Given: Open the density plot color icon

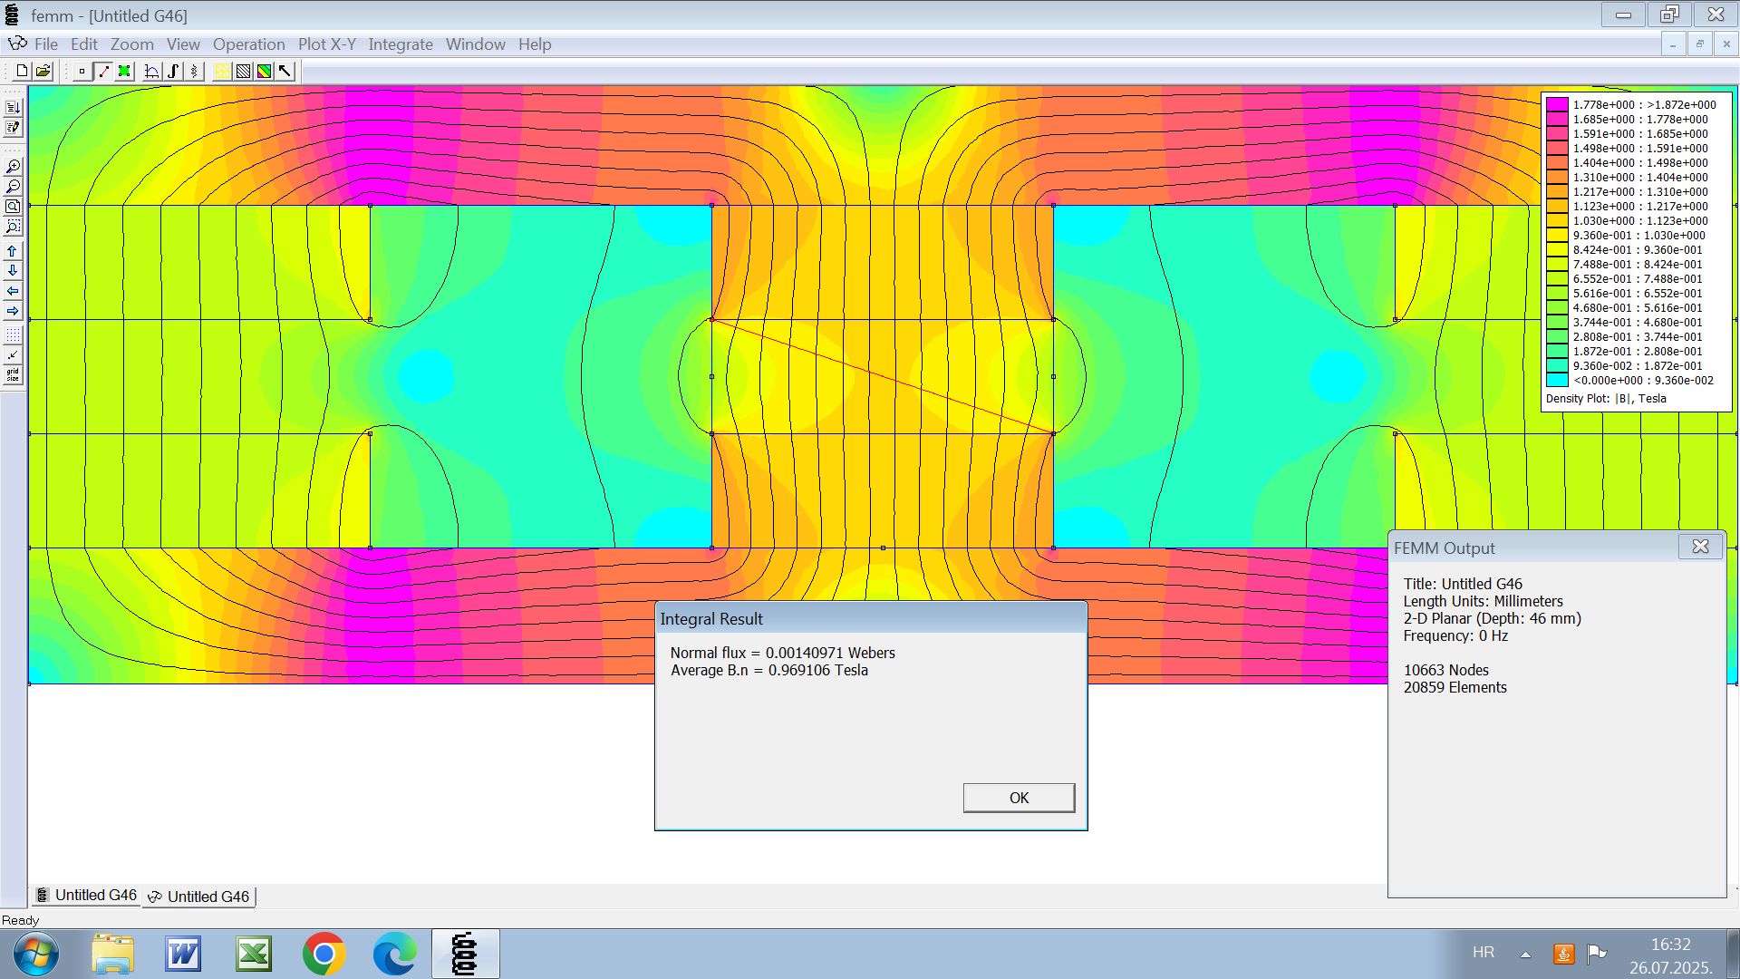Looking at the screenshot, I should click(264, 72).
